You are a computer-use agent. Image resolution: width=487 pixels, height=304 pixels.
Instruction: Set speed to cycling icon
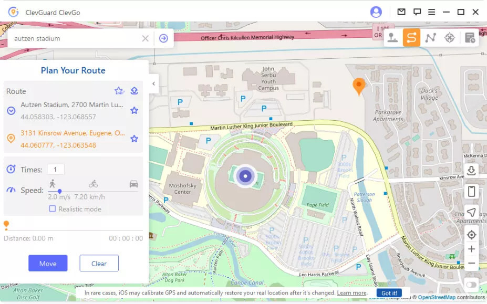pyautogui.click(x=93, y=184)
